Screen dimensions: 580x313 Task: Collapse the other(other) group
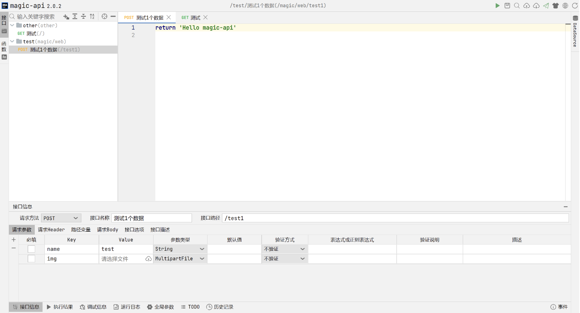(12, 26)
